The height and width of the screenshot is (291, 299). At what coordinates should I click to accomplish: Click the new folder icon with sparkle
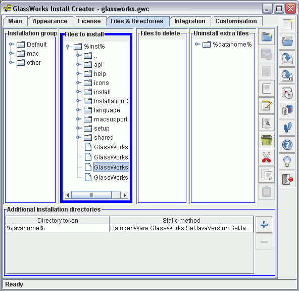(266, 37)
